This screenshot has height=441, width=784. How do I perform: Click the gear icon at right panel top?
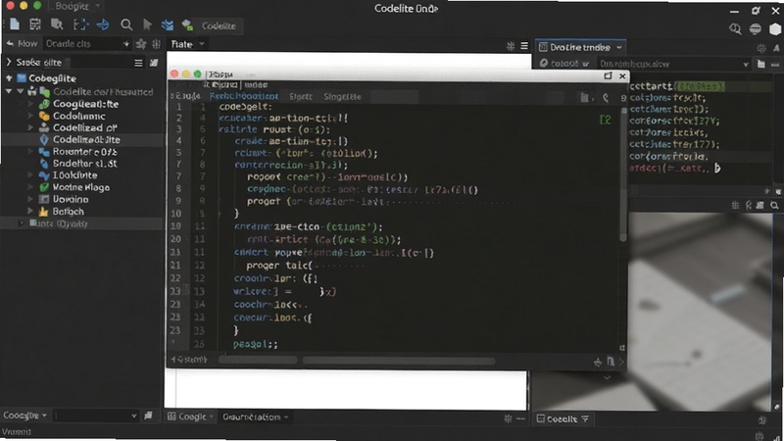point(761,48)
